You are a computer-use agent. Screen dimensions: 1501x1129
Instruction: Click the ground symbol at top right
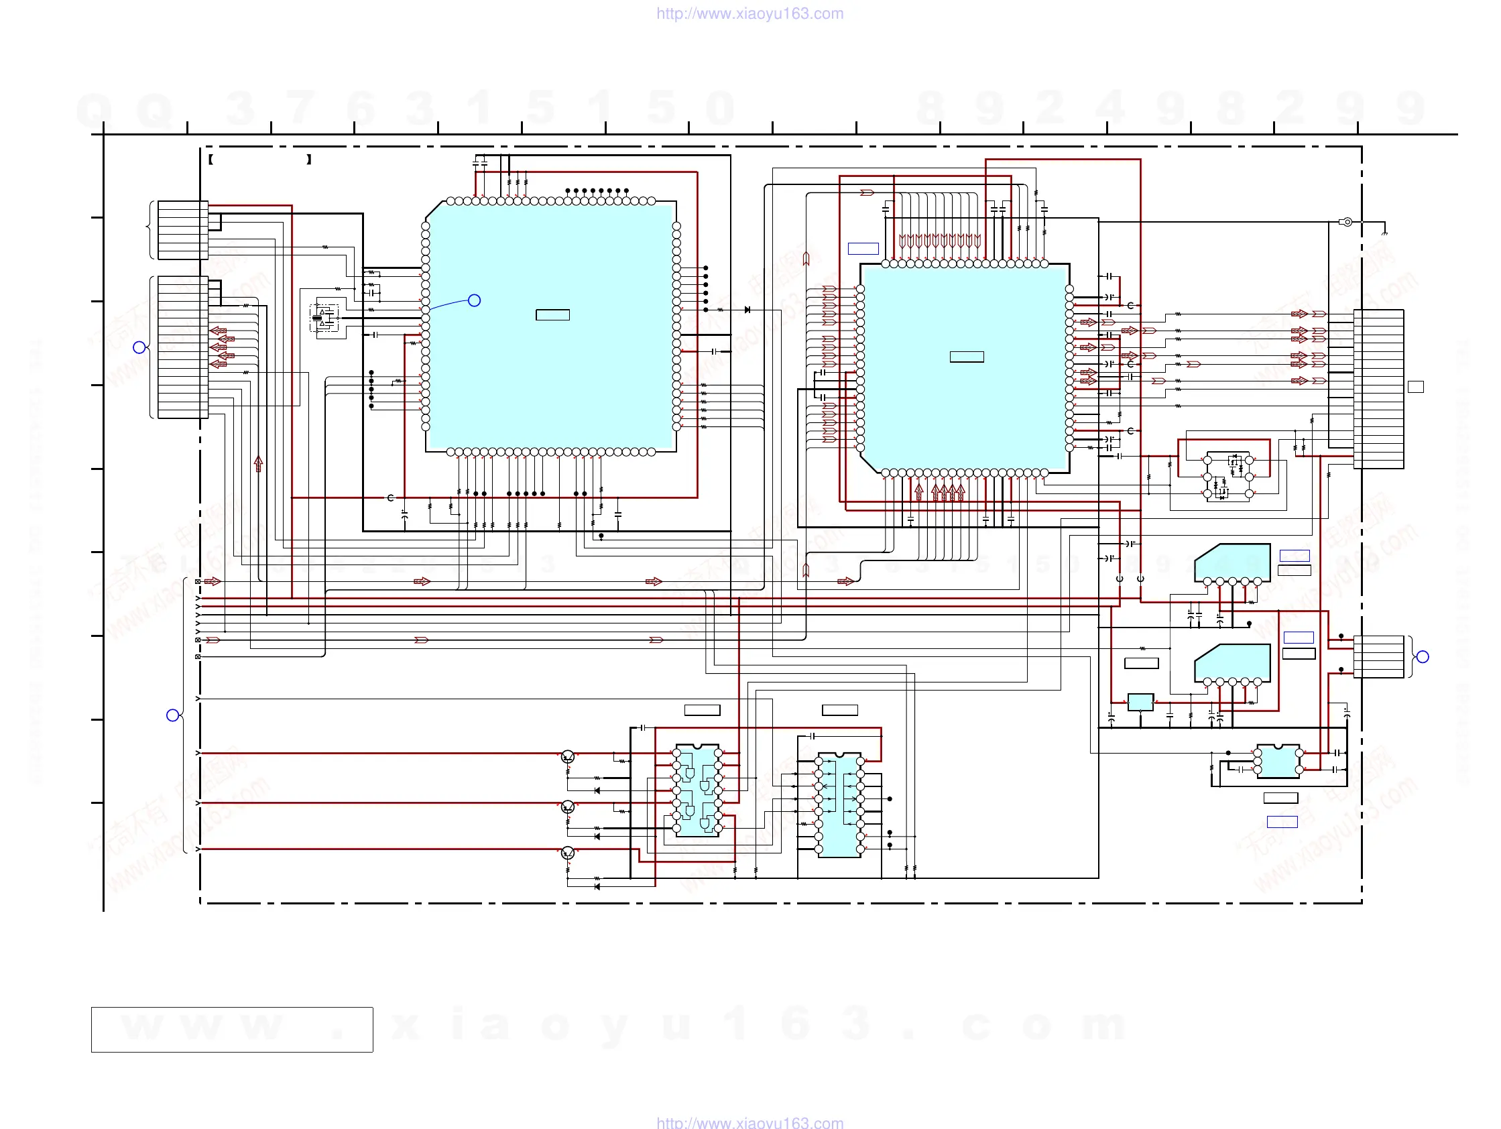point(1384,233)
